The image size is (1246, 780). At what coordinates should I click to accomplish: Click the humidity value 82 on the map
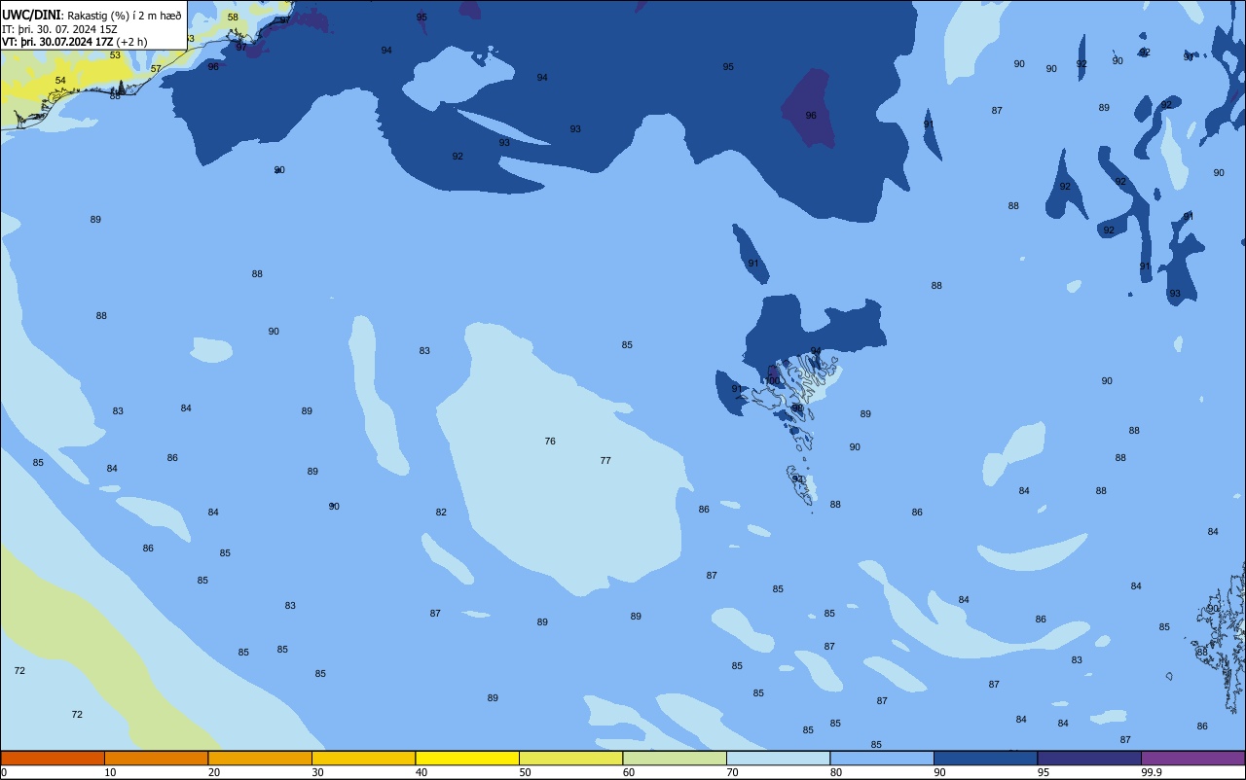pyautogui.click(x=441, y=513)
